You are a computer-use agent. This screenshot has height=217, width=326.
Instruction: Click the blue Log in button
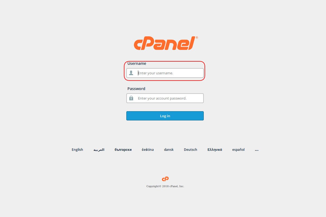point(165,116)
